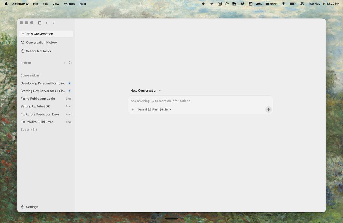Open the black folder menu bar icon
Viewport: 343px width, 223px height.
pyautogui.click(x=234, y=4)
